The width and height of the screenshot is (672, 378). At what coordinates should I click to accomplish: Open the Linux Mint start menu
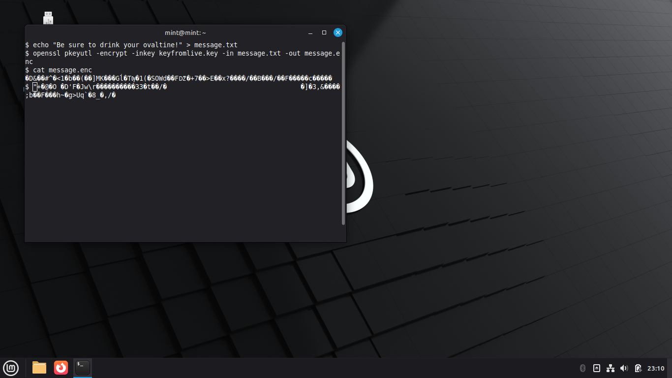coord(11,368)
